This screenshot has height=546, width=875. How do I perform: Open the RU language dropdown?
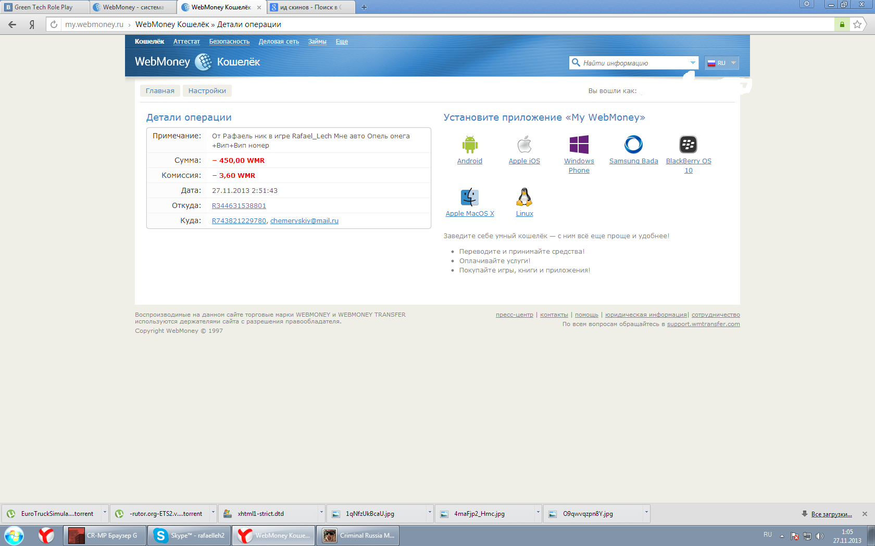coord(722,63)
